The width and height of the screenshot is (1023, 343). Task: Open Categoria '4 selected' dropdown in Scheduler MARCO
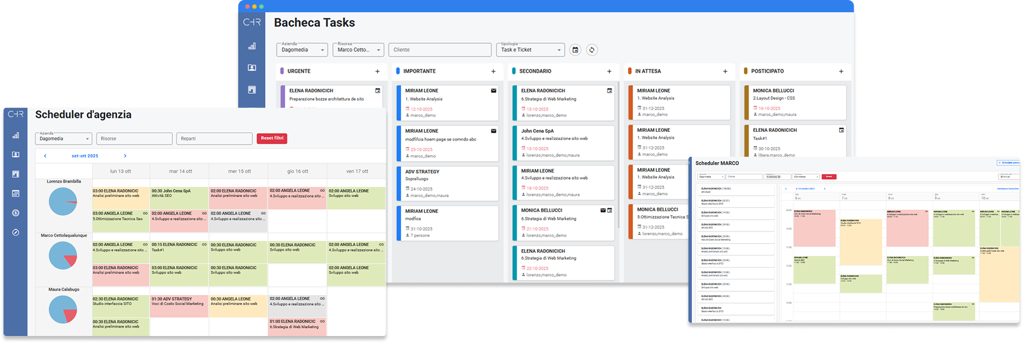pyautogui.click(x=777, y=177)
